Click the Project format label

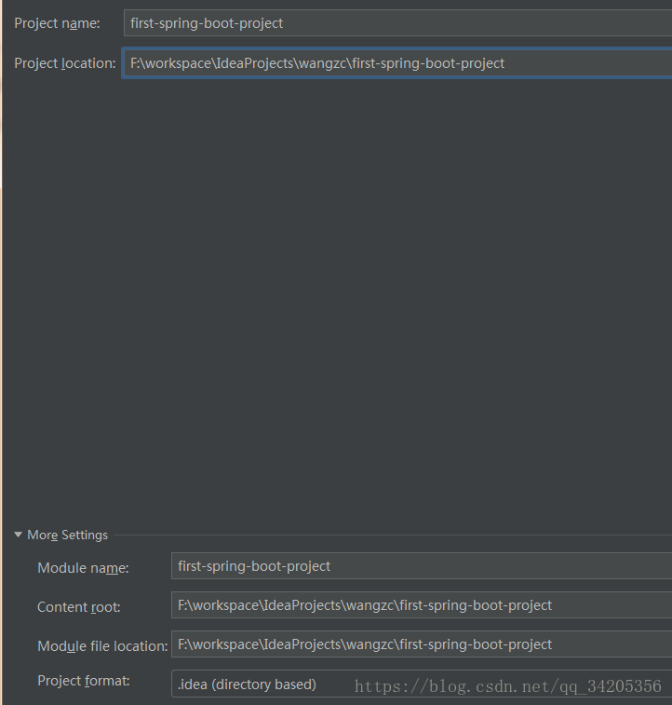click(x=84, y=681)
